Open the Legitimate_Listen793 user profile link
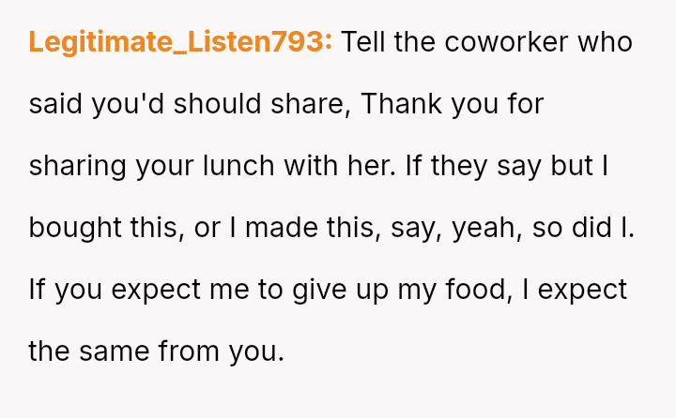 [180, 42]
